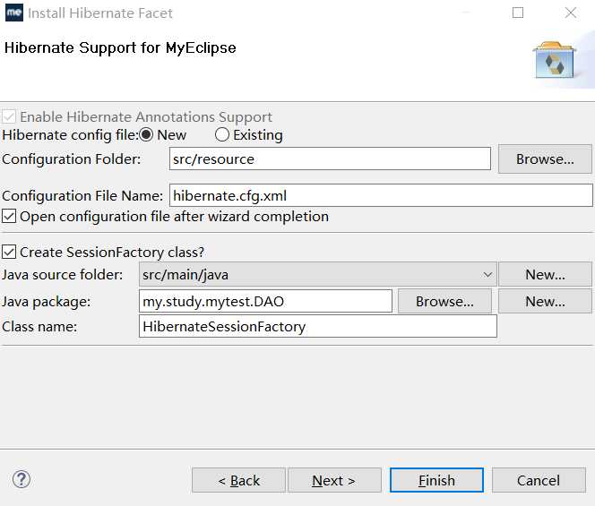Click the Hibernate facet wizard banner icon

point(554,60)
